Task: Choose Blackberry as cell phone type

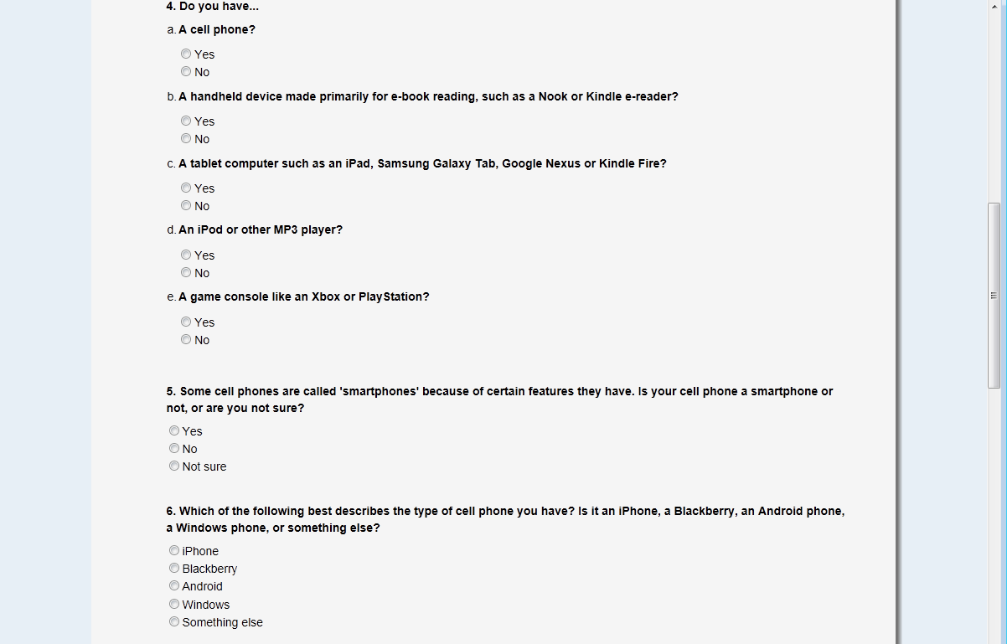Action: 174,568
